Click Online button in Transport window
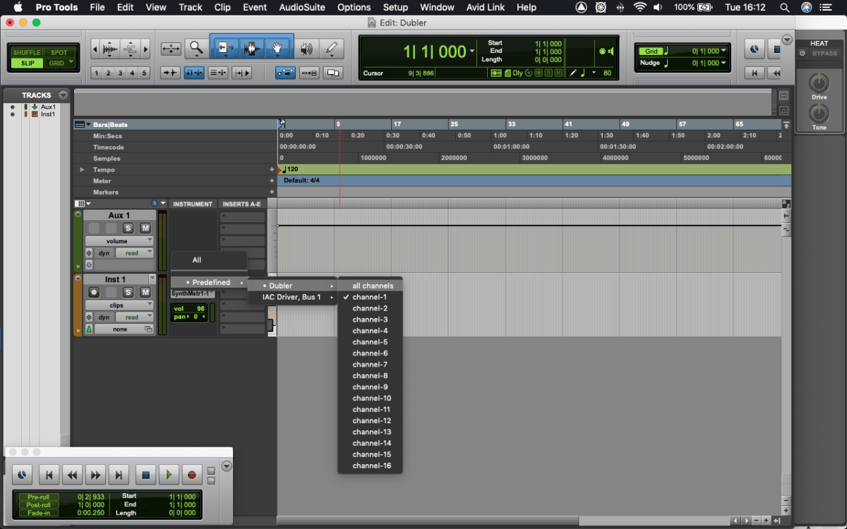Image resolution: width=847 pixels, height=529 pixels. pyautogui.click(x=23, y=475)
